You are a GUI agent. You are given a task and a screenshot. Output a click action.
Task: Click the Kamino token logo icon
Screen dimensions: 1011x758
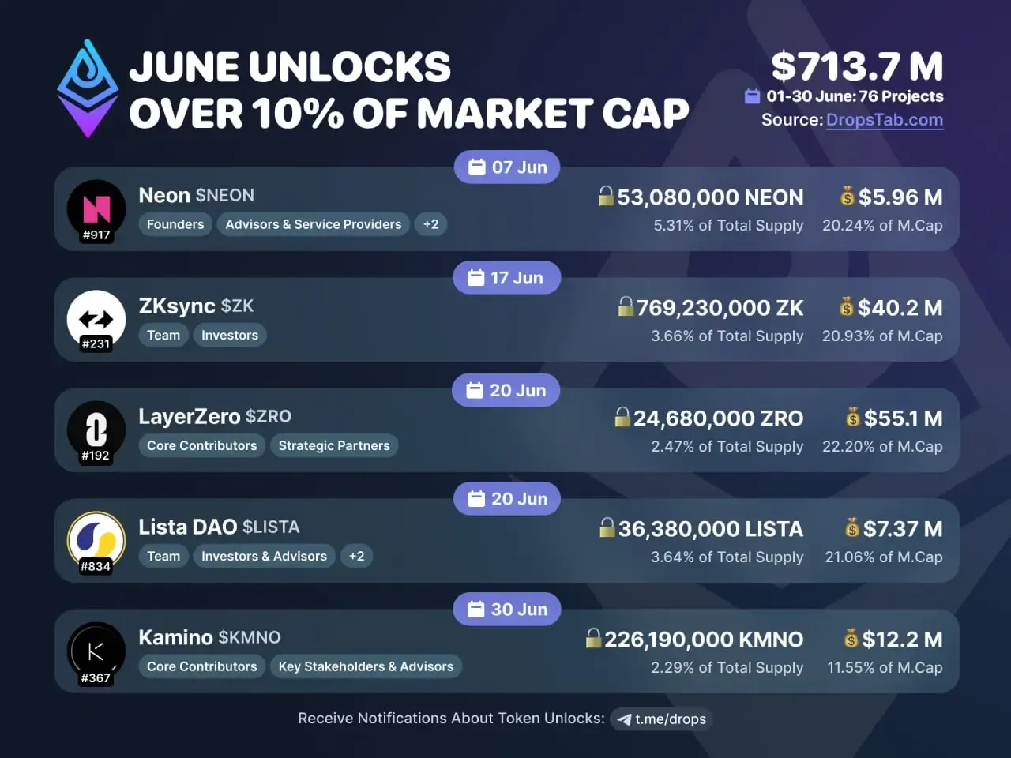click(96, 651)
